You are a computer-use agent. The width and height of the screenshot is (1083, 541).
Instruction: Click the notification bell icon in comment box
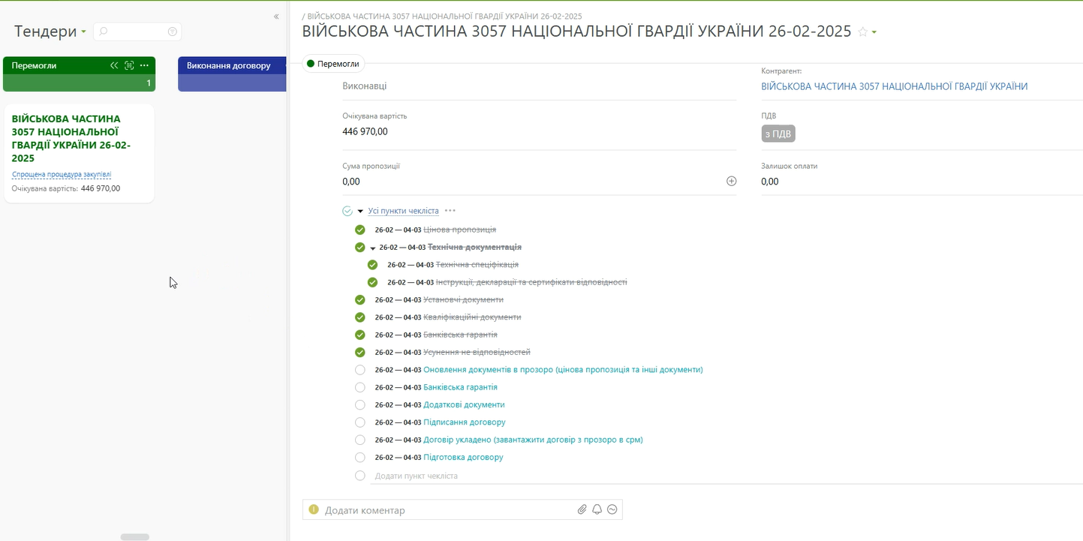pyautogui.click(x=597, y=510)
